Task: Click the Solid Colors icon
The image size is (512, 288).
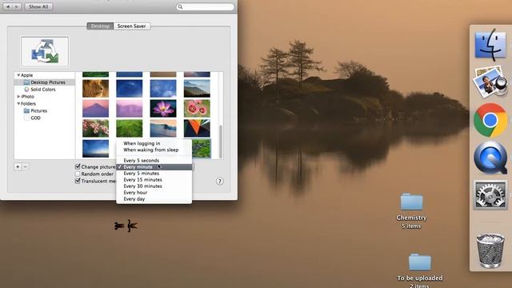Action: 26,89
